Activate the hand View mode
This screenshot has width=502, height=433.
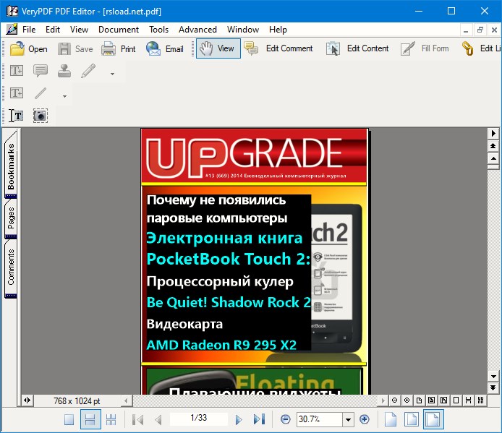[218, 48]
